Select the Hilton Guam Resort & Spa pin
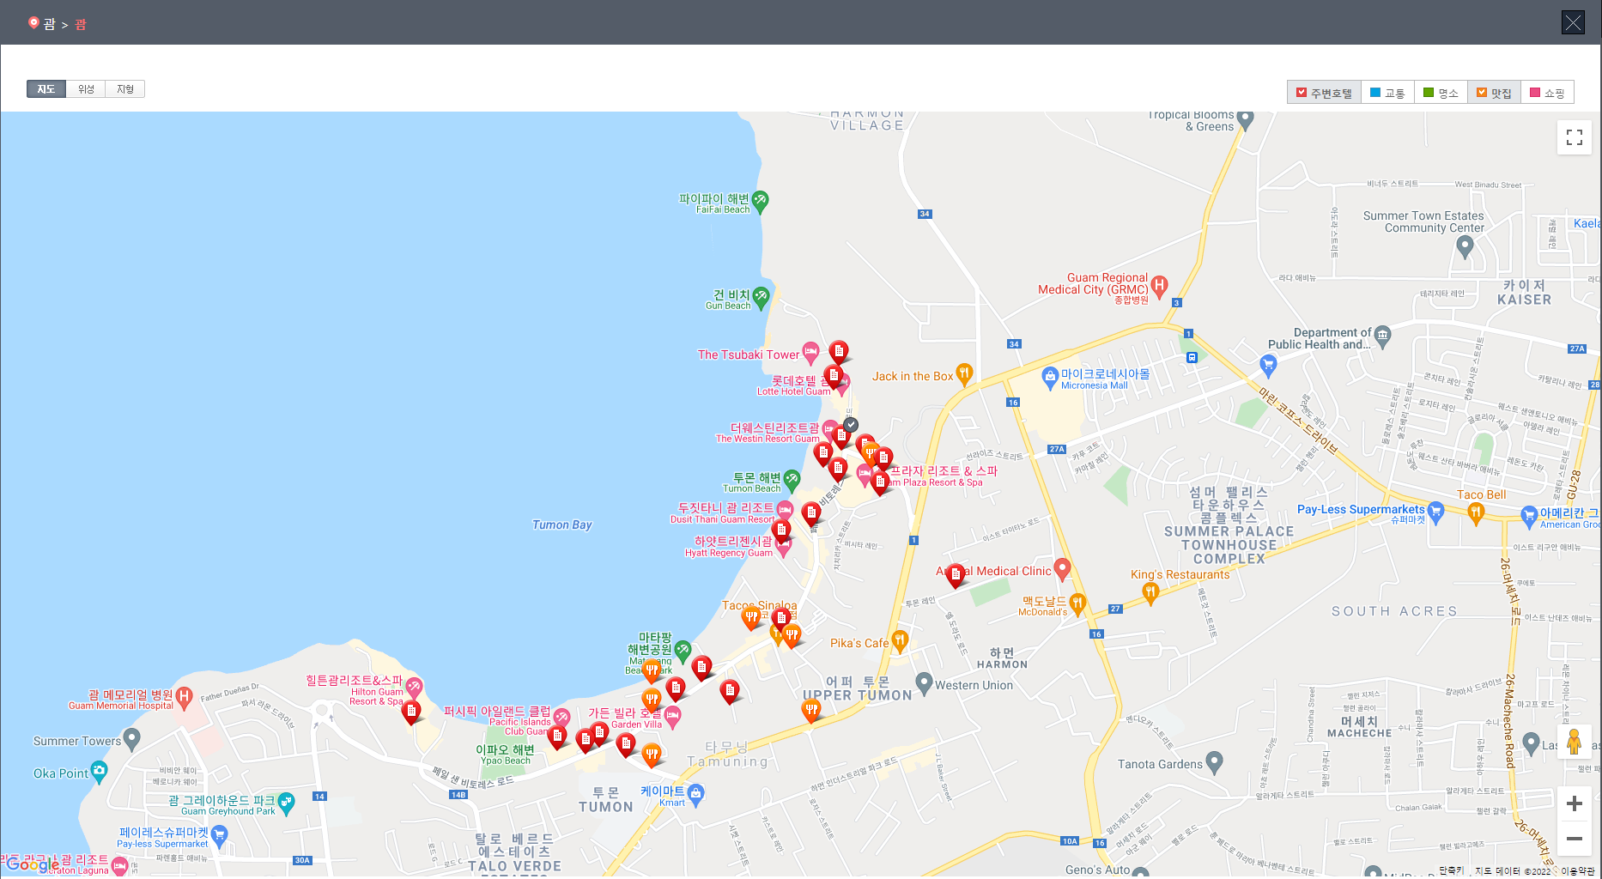Image resolution: width=1602 pixels, height=879 pixels. (x=414, y=687)
